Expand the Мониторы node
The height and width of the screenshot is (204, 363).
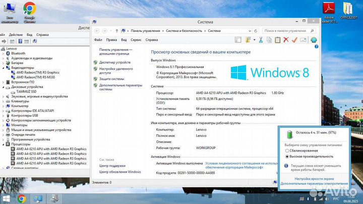[3, 125]
